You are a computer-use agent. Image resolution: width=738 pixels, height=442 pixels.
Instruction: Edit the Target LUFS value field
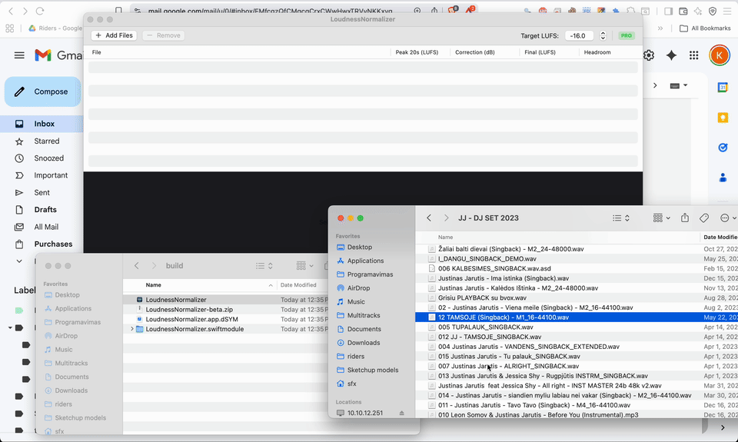578,36
